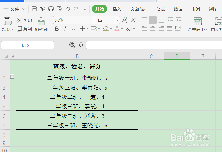The height and width of the screenshot is (152, 222).
Task: Switch to the 公式 tab
Action: tap(161, 9)
